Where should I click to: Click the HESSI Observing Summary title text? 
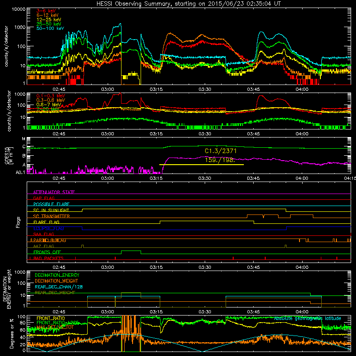[188, 4]
